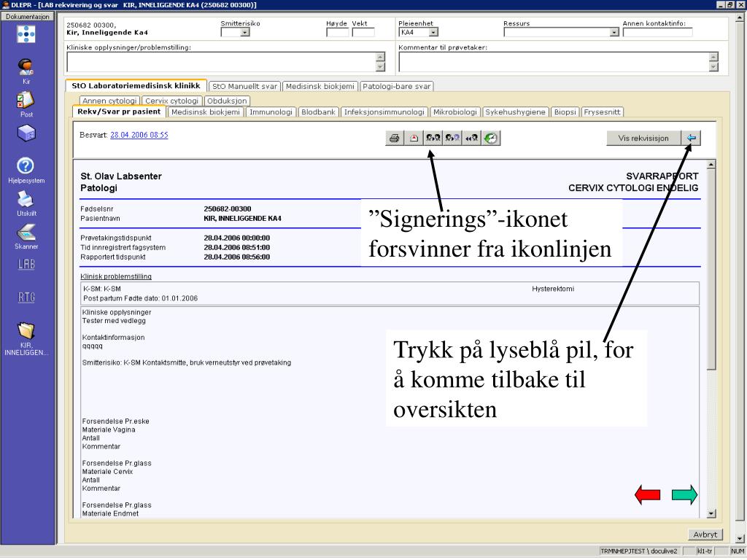This screenshot has width=747, height=560.
Task: Open LAB module in sidebar
Action: (x=26, y=264)
